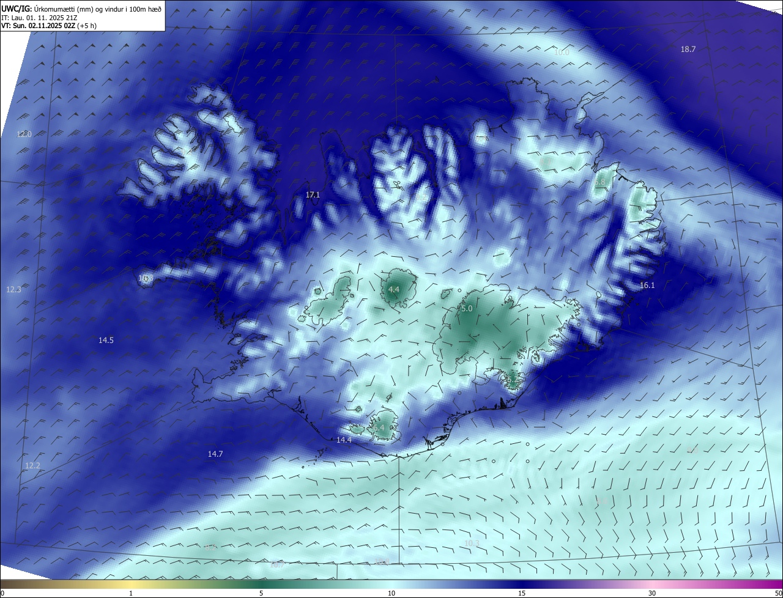Click the 5 tick on the color scale

pos(261,593)
